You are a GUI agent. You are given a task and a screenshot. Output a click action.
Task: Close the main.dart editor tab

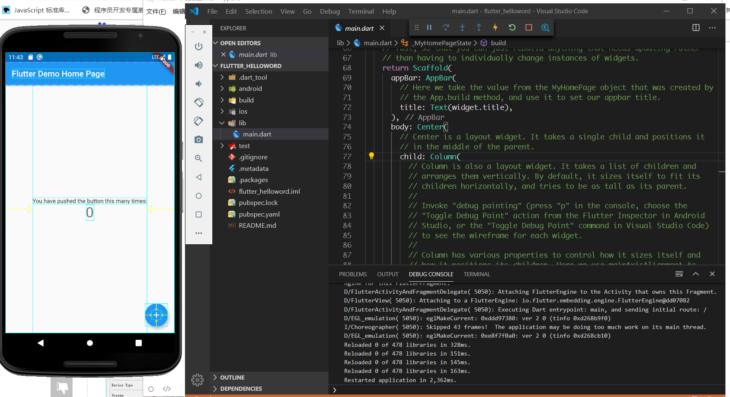[x=382, y=28]
